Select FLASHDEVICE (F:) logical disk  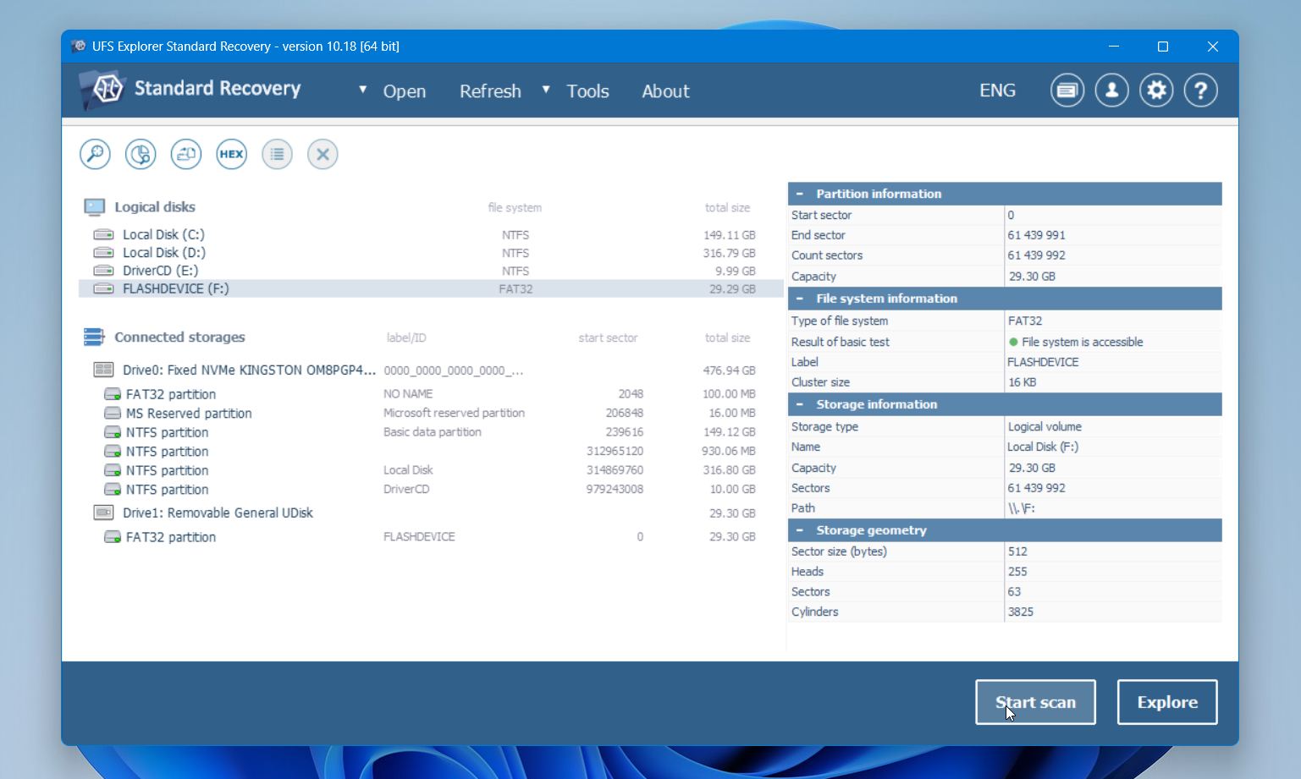point(431,288)
